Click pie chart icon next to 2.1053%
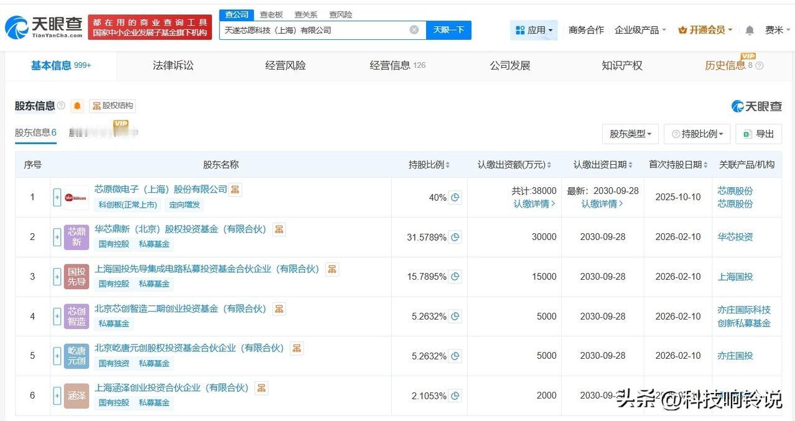This screenshot has width=795, height=421. pos(455,396)
